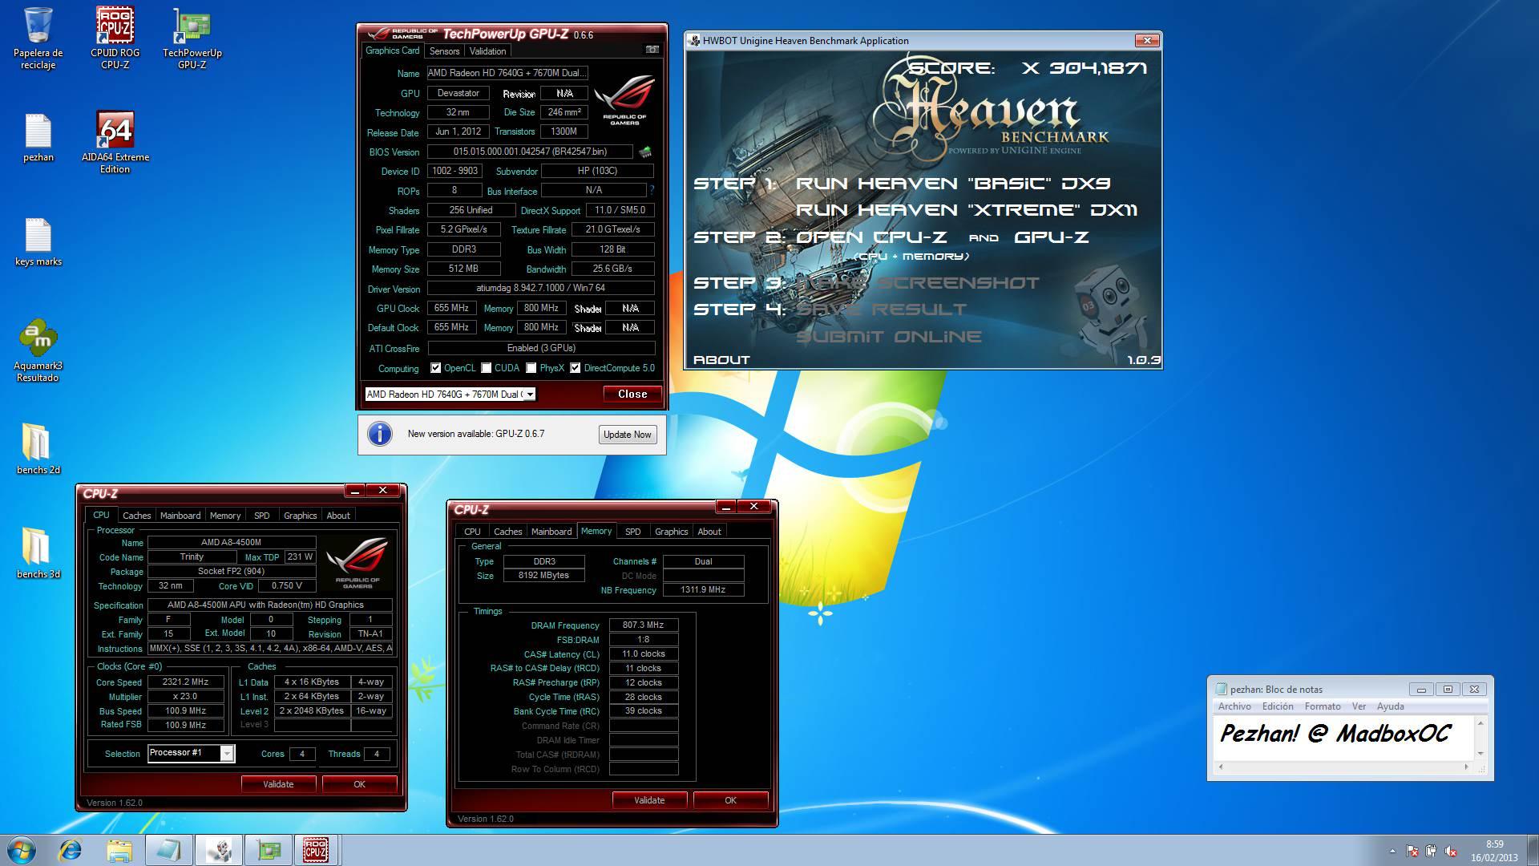The height and width of the screenshot is (866, 1539).
Task: Open GPU selection dropdown in GPU-Z
Action: (450, 394)
